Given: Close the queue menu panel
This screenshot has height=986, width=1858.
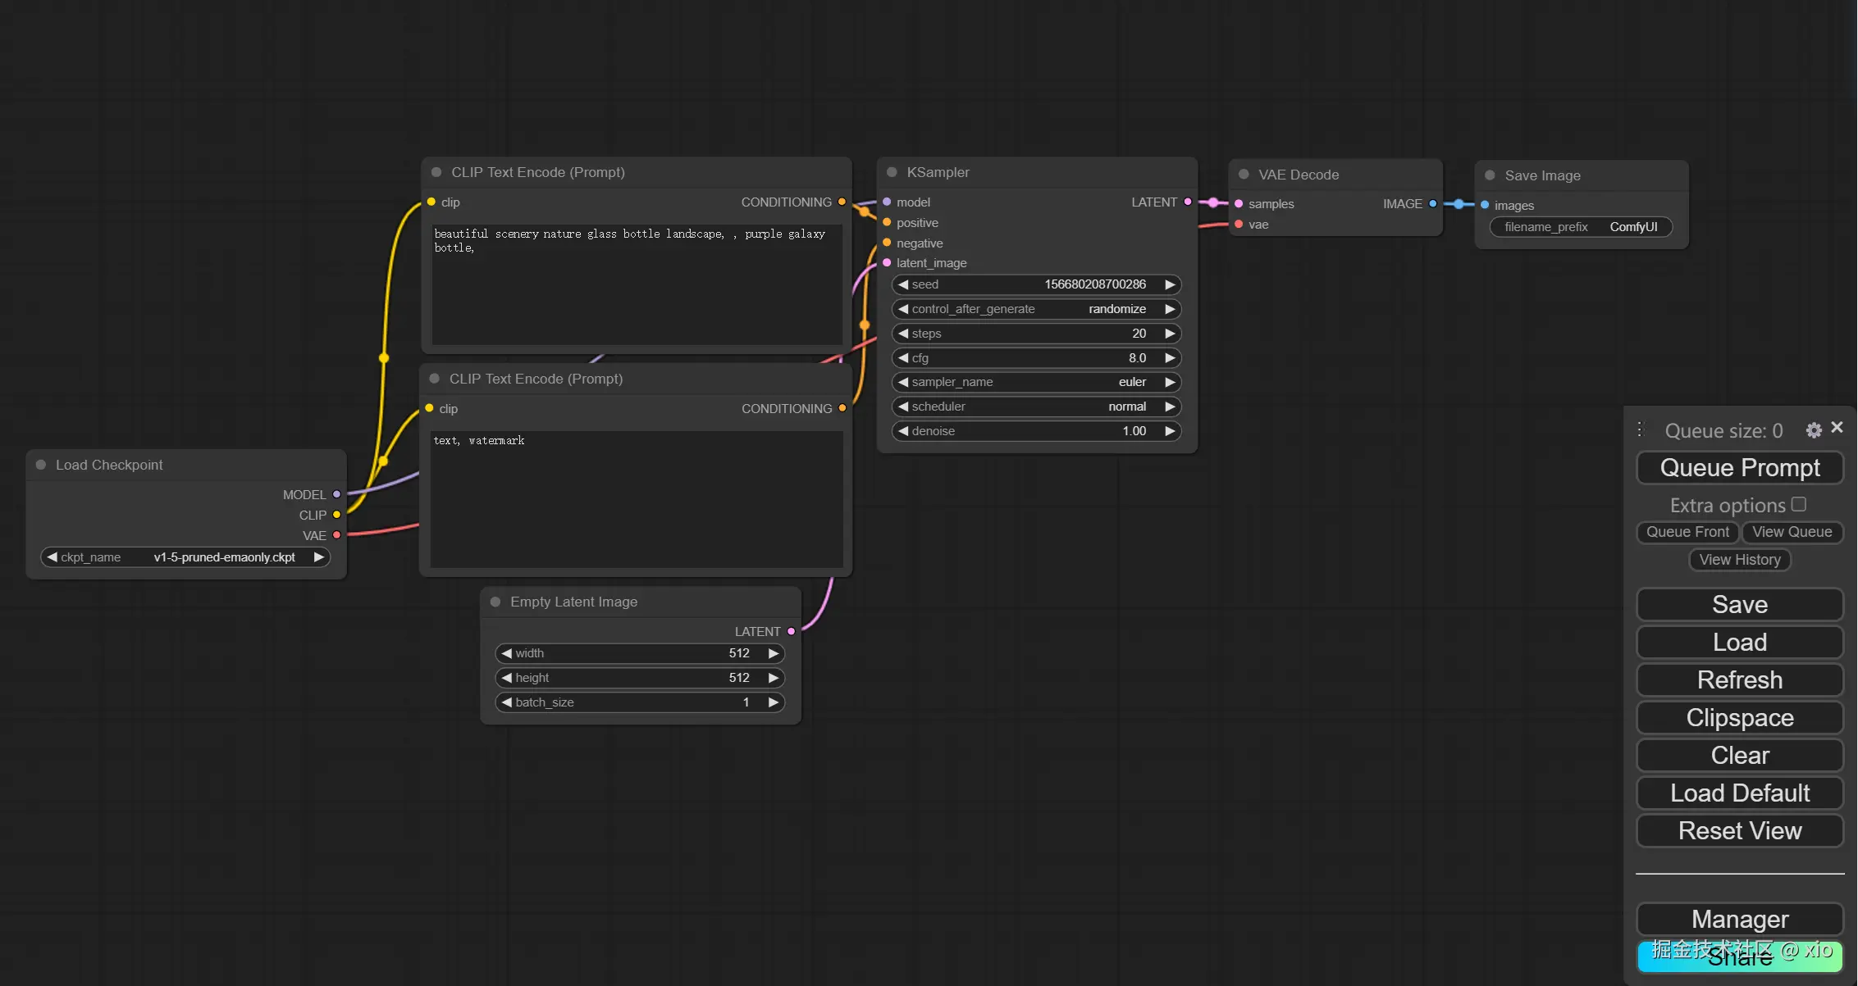Looking at the screenshot, I should point(1837,427).
